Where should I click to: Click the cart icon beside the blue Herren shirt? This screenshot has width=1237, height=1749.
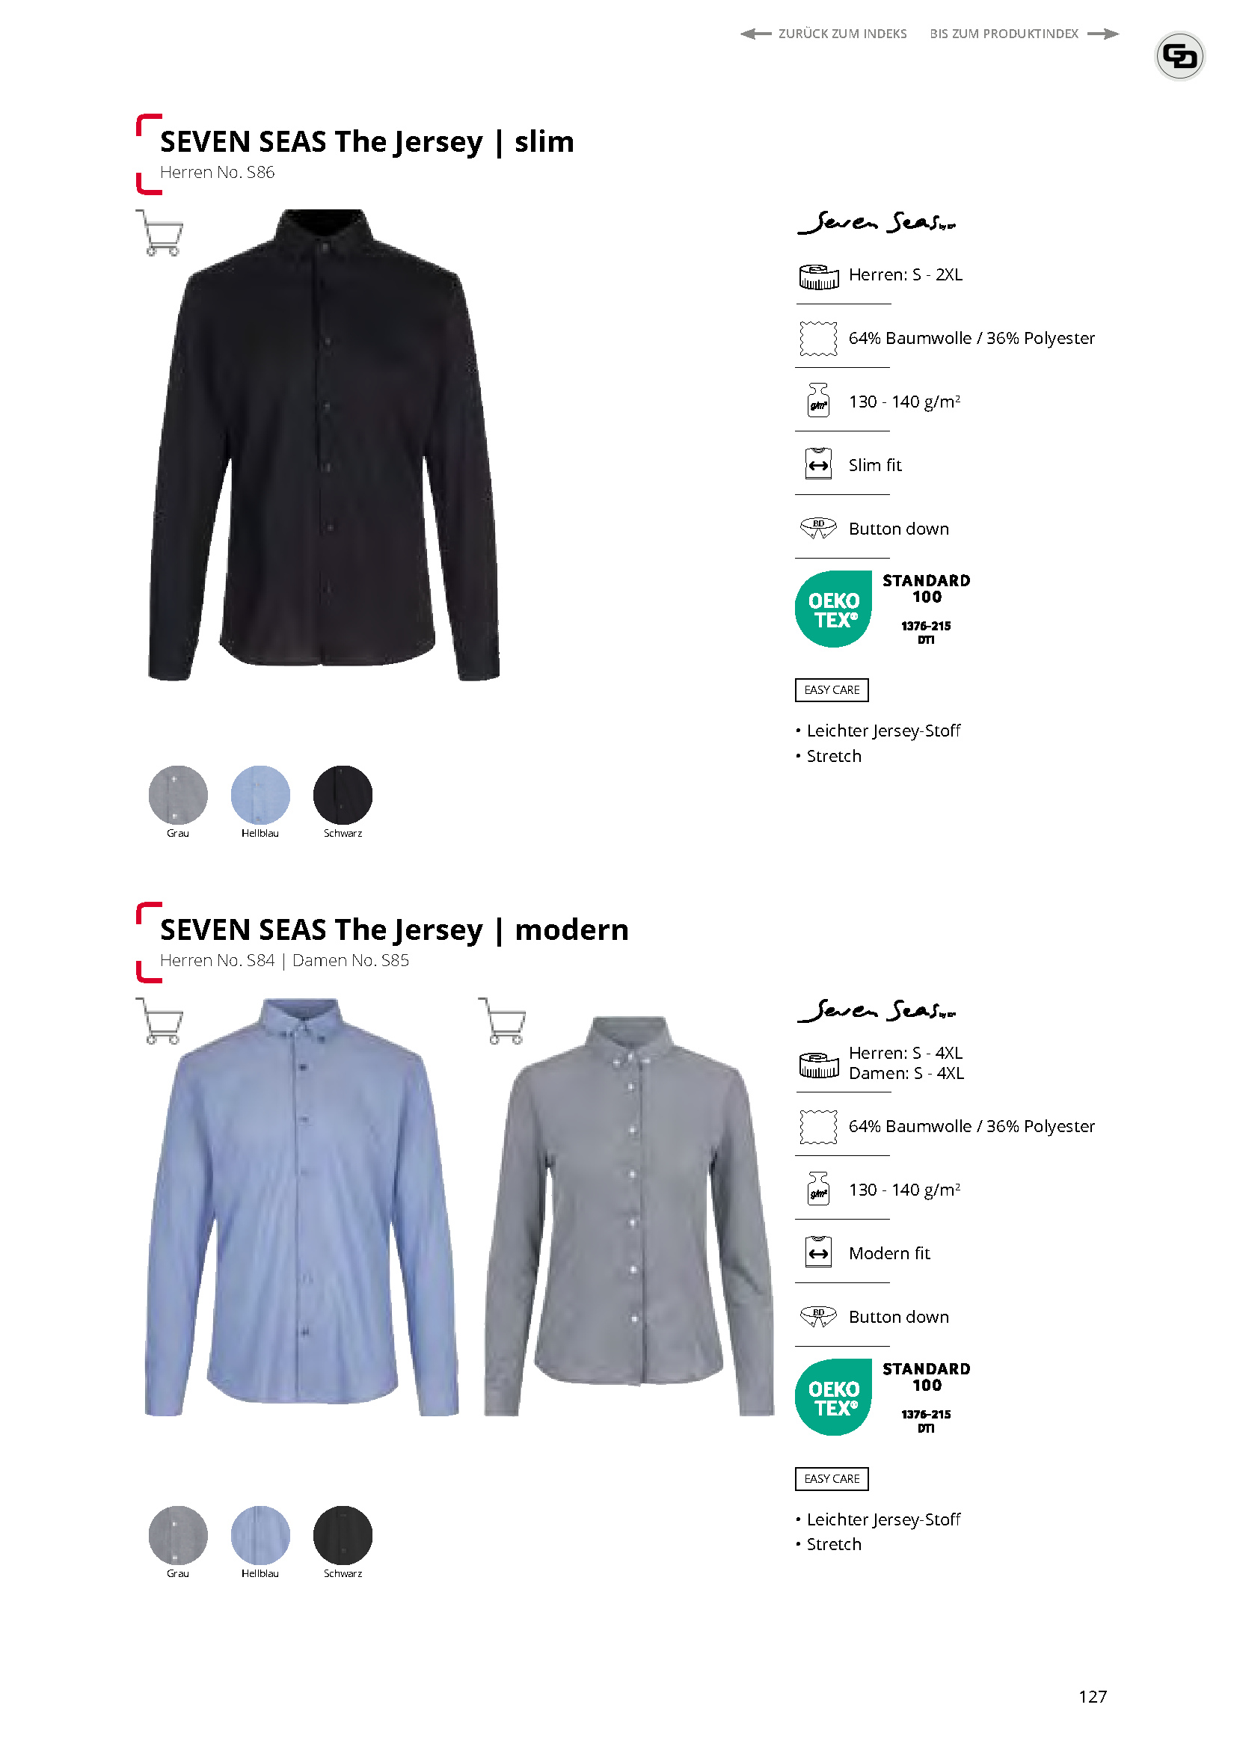point(160,1021)
